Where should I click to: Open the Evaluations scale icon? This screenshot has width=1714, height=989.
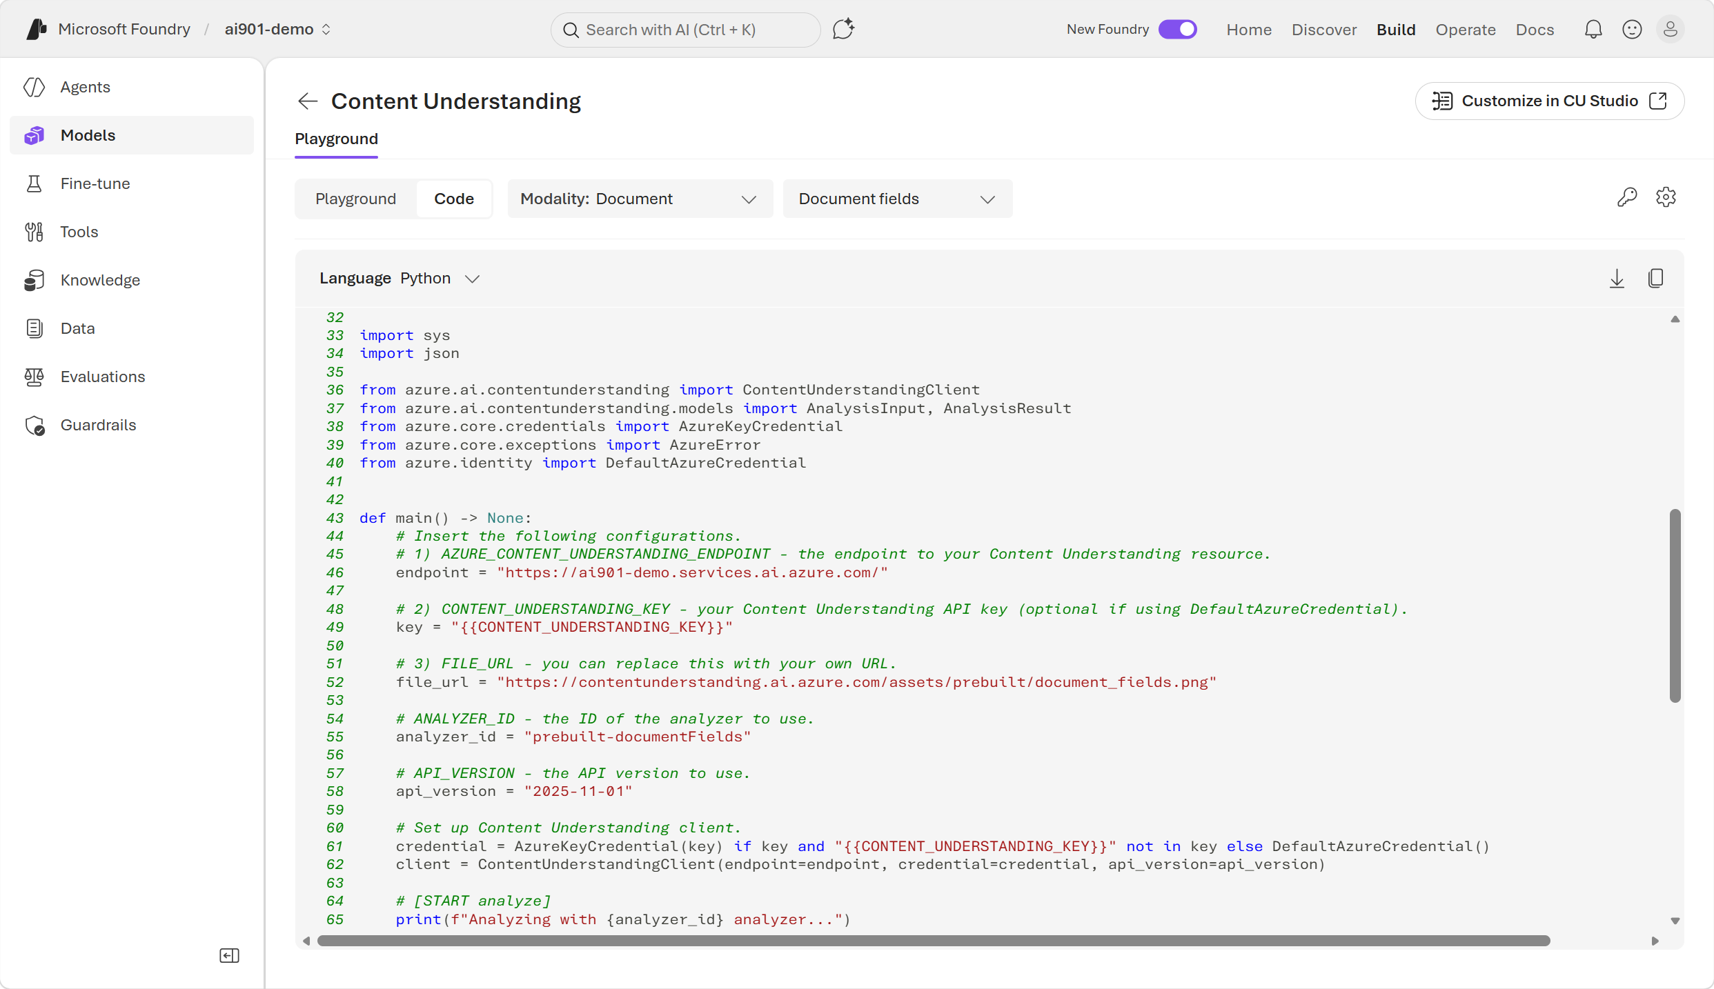[x=35, y=377]
